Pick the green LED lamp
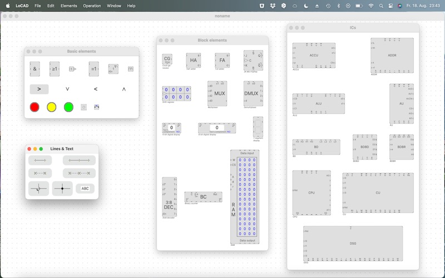 [68, 107]
